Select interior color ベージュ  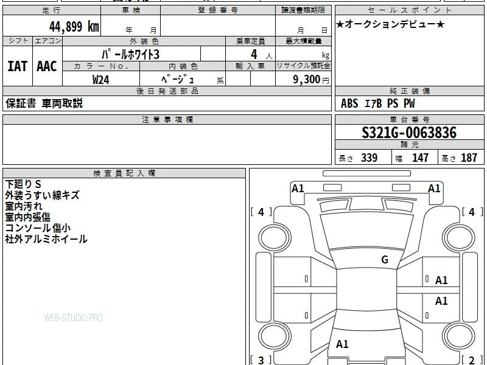pyautogui.click(x=178, y=79)
